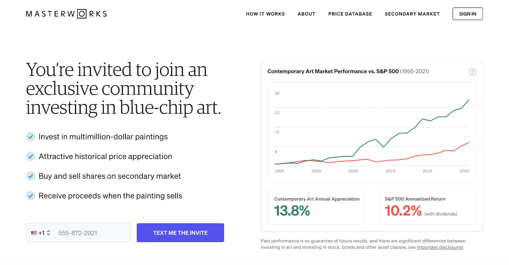Open chart help question mark icon
Viewport: 509px width, 265px height.
[x=473, y=72]
